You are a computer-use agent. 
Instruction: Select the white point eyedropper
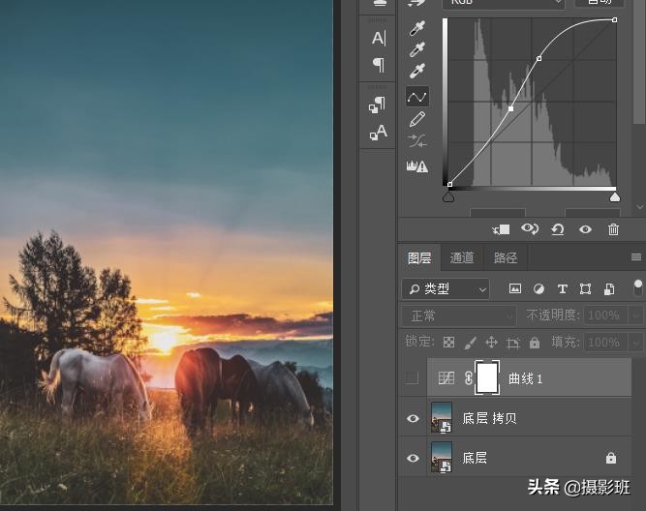click(417, 71)
